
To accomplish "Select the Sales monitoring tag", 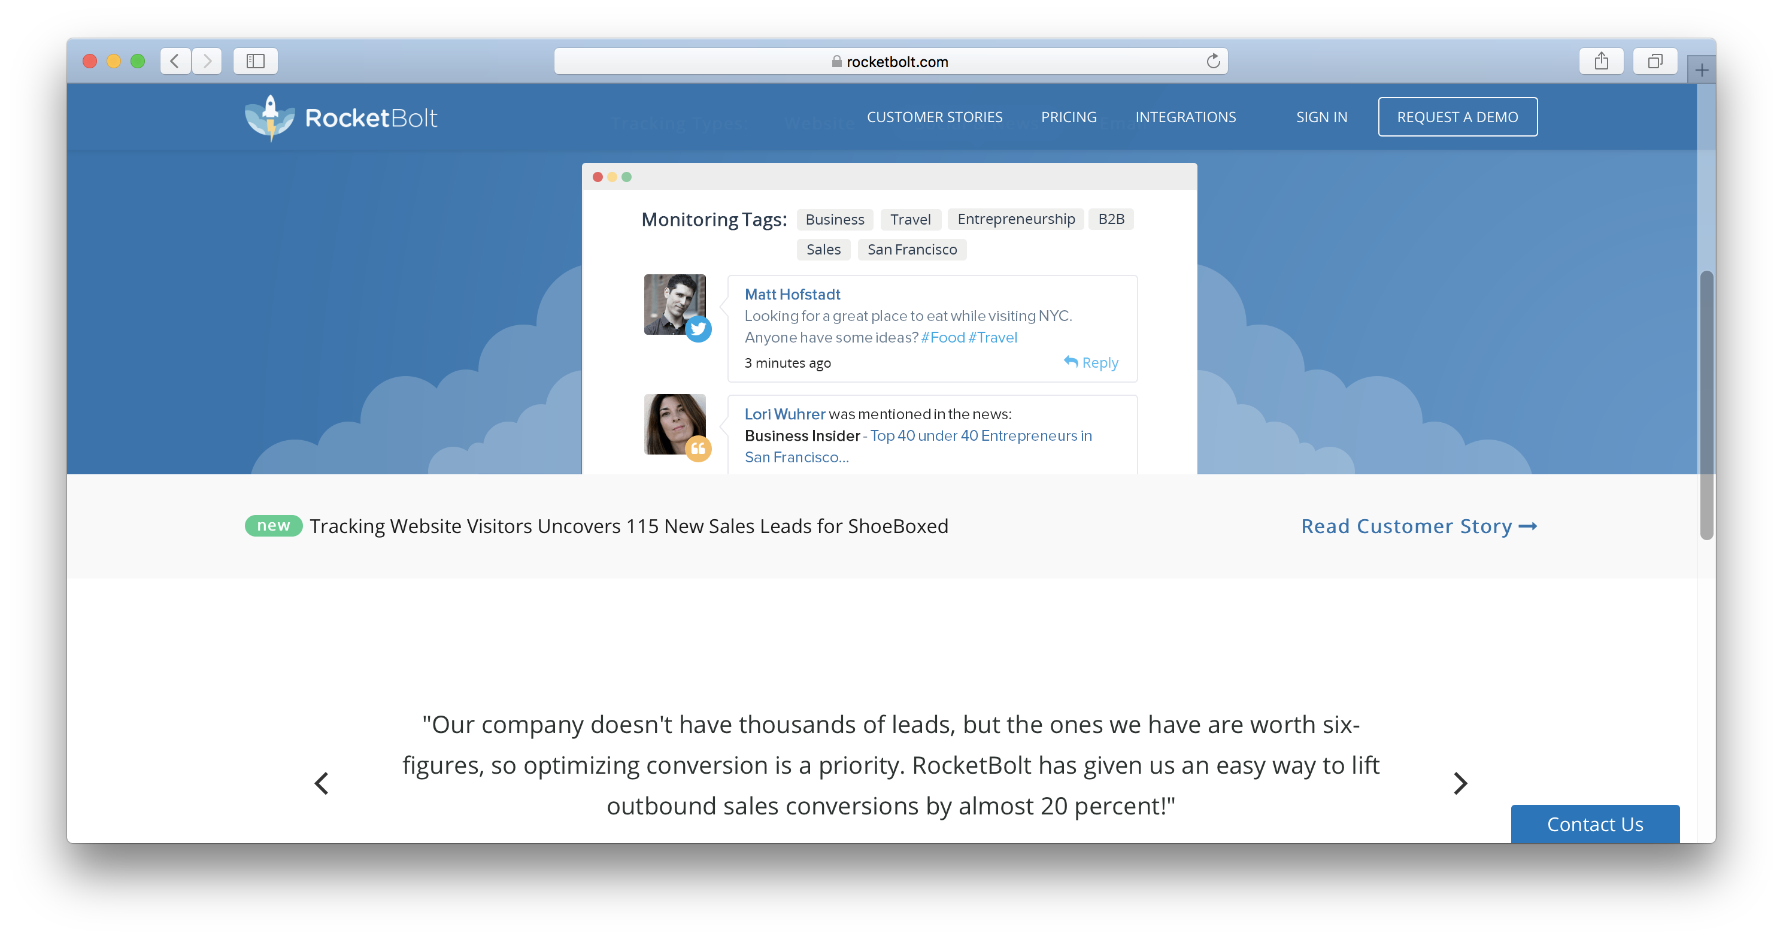I will tap(823, 250).
